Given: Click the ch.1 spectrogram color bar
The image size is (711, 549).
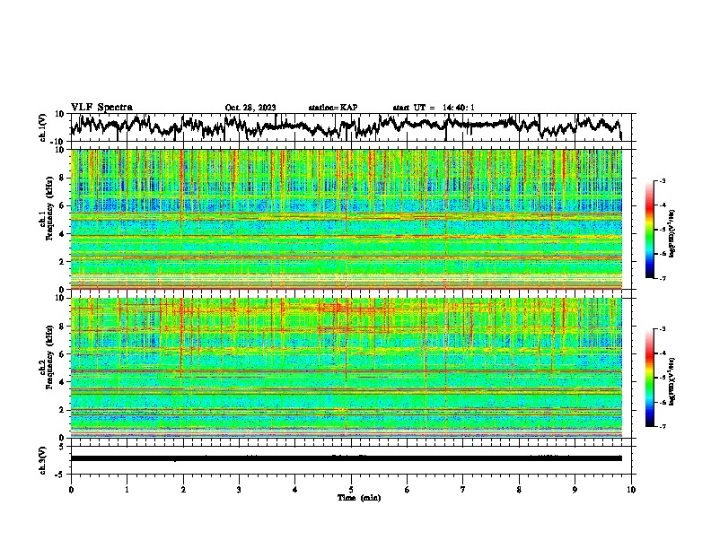Looking at the screenshot, I should (650, 230).
